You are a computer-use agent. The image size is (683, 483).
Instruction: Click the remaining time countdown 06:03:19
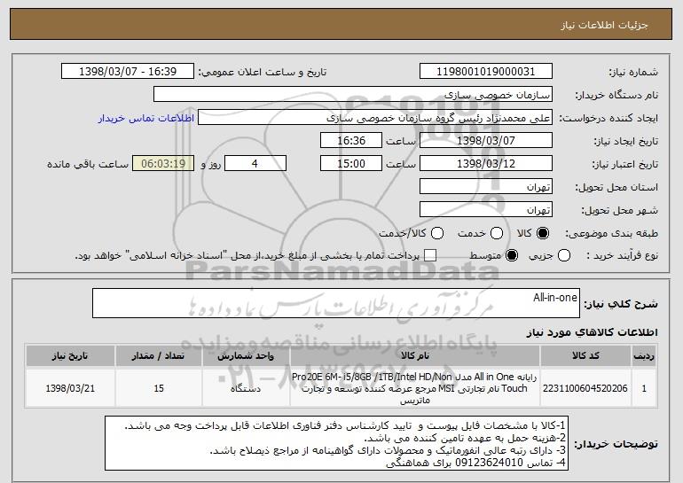[163, 164]
